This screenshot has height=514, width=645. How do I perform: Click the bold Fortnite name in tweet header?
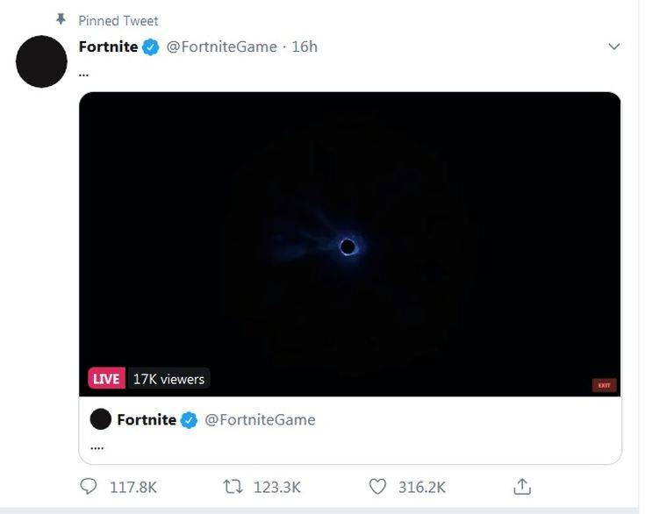pyautogui.click(x=108, y=46)
